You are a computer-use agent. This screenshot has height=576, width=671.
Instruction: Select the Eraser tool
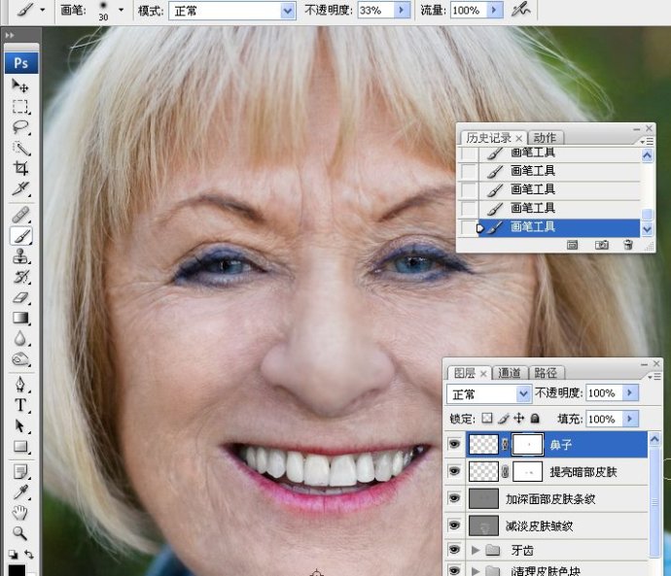coord(20,297)
